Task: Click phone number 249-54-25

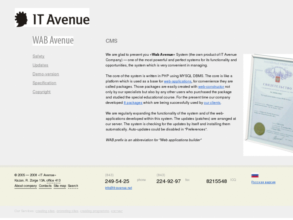Action: [117, 181]
